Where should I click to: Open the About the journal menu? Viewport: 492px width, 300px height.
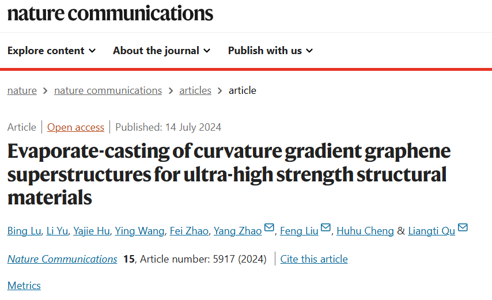click(x=161, y=51)
